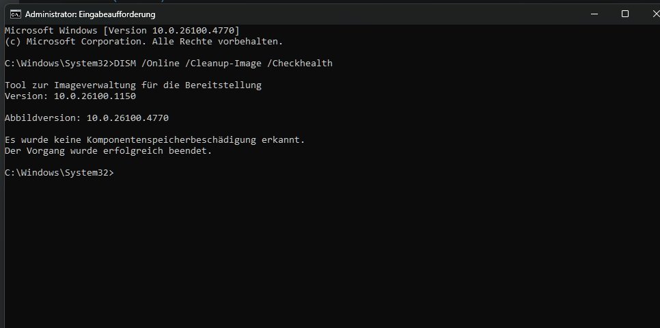Minimize the Eingabeaufforderung window

click(594, 14)
